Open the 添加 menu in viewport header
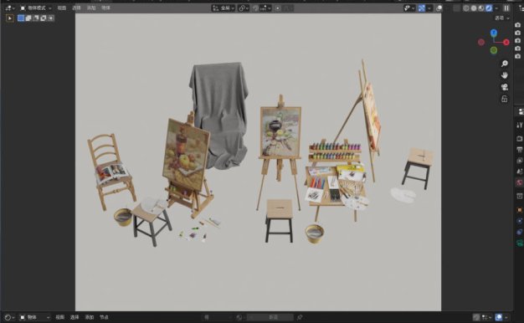Screen dimensions: 524x323 click(91, 8)
